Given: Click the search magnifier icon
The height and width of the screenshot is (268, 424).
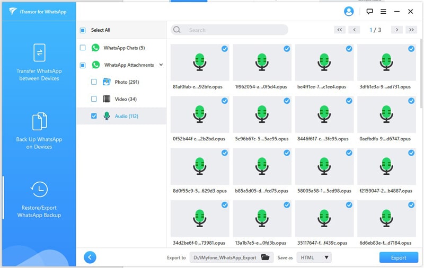Looking at the screenshot, I should 177,30.
